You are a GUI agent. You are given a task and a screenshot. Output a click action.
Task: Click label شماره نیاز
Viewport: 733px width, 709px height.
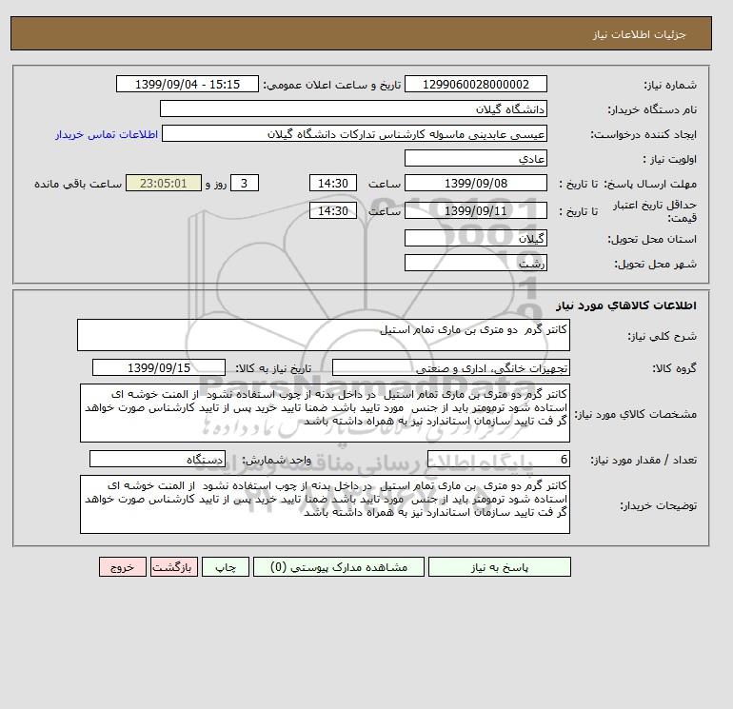[x=670, y=85]
